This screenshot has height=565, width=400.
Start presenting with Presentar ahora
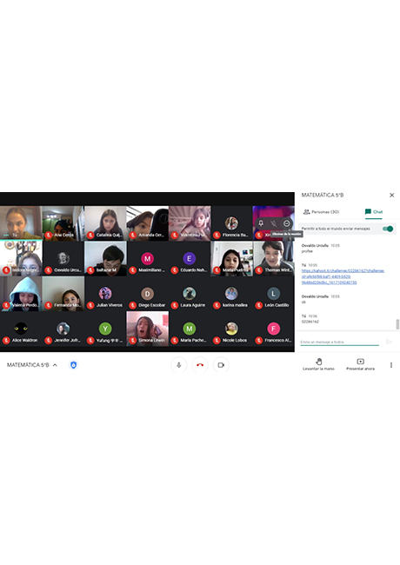[360, 364]
